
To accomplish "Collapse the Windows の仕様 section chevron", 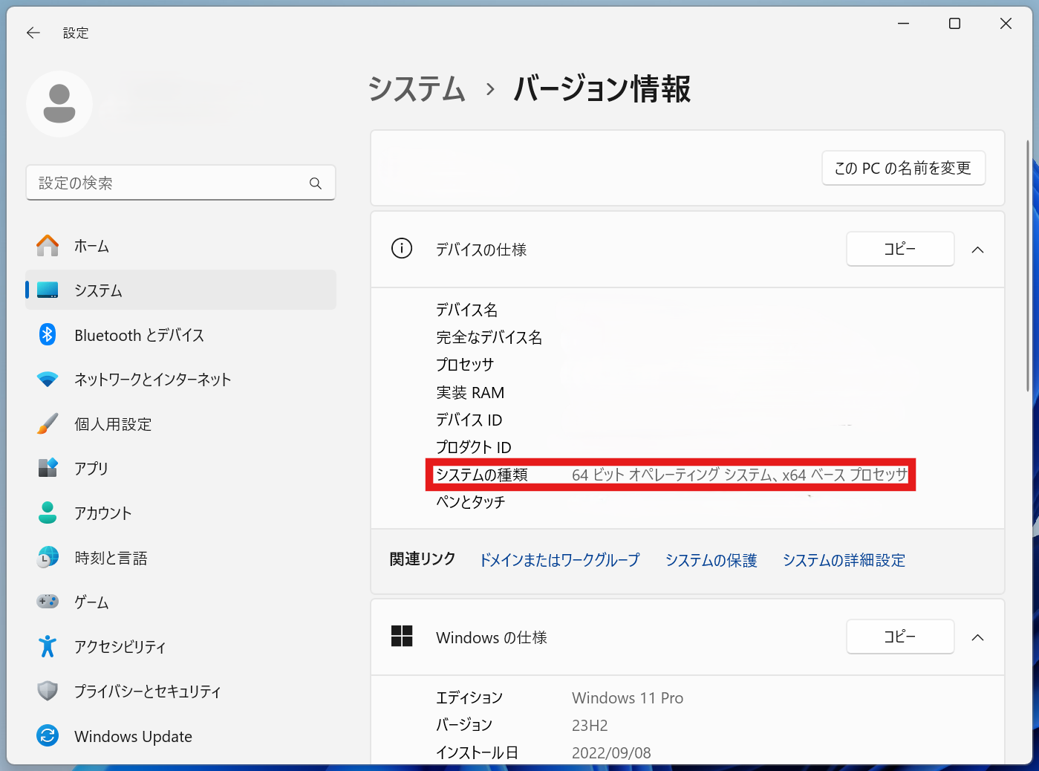I will click(978, 637).
